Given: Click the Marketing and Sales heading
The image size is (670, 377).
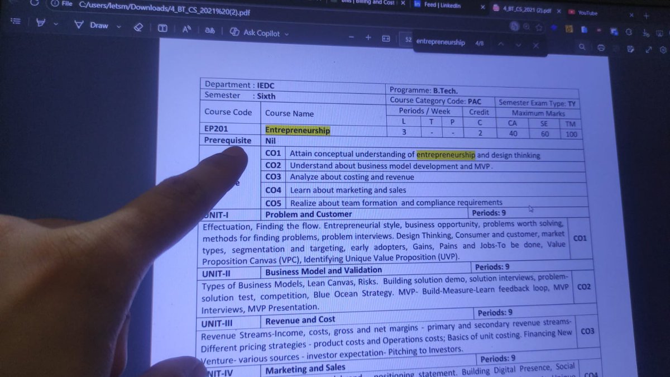Looking at the screenshot, I should pyautogui.click(x=305, y=369).
